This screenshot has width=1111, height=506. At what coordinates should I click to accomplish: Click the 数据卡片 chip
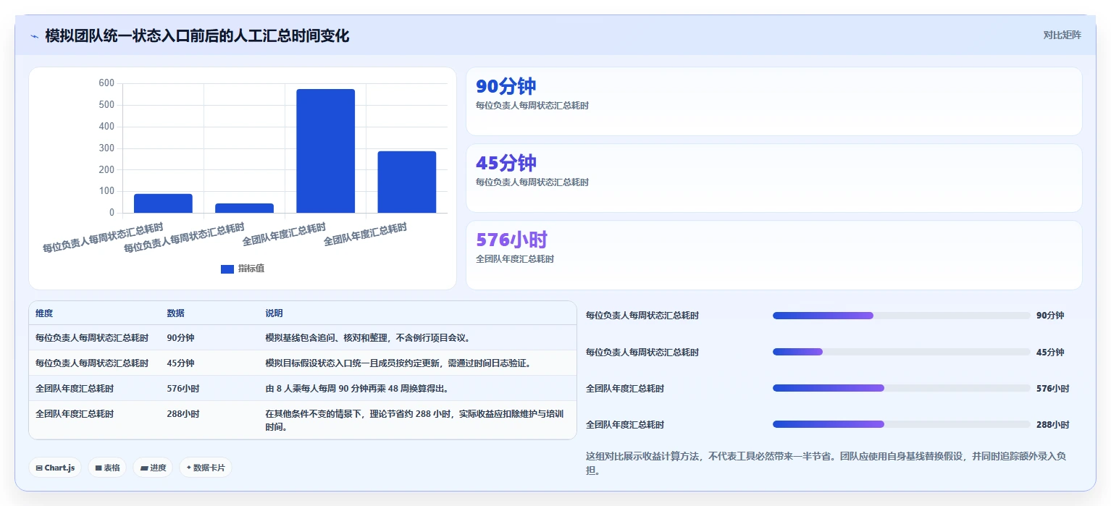206,468
